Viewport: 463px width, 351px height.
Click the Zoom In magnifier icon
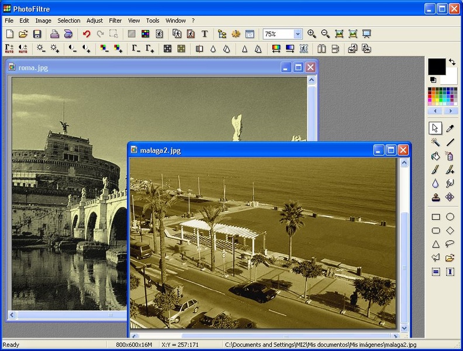pos(312,34)
